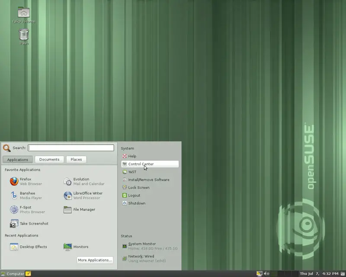Open Network: Wired status entry
Image resolution: width=346 pixels, height=277 pixels.
coord(150,258)
